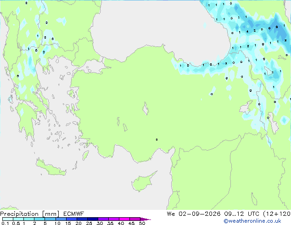Click the 20 value label under the colorbar

(x=78, y=223)
